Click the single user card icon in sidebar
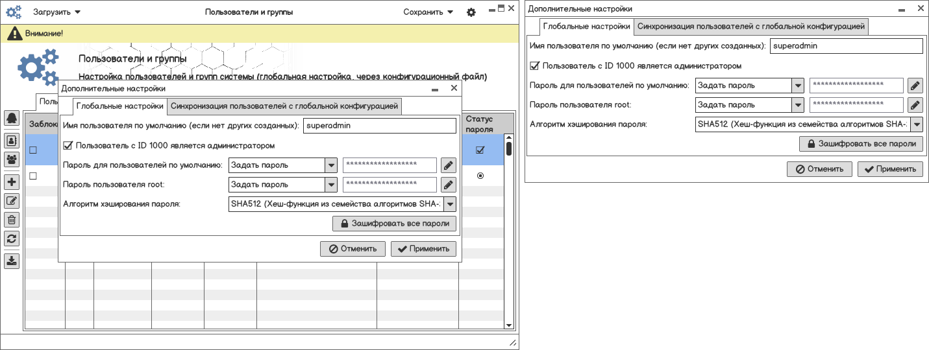Image resolution: width=929 pixels, height=350 pixels. click(x=12, y=140)
